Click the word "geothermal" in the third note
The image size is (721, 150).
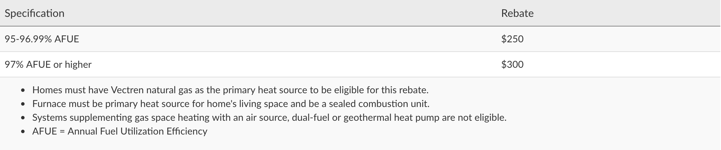click(367, 118)
